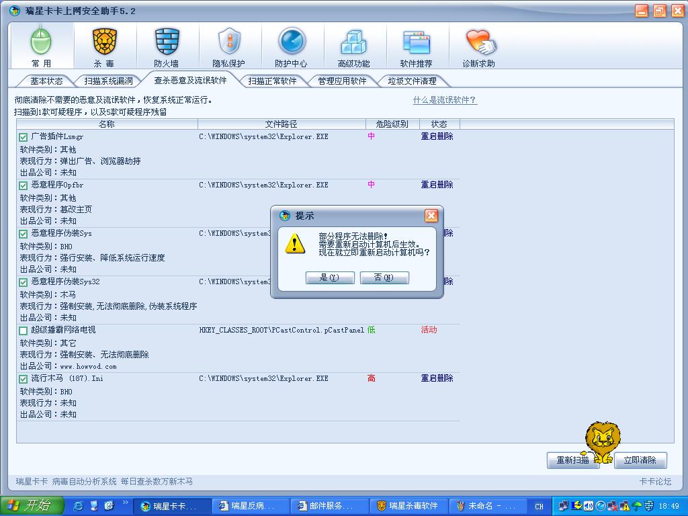688x516 pixels.
Task: Open the 防火墙 firewall icon
Action: point(167,41)
